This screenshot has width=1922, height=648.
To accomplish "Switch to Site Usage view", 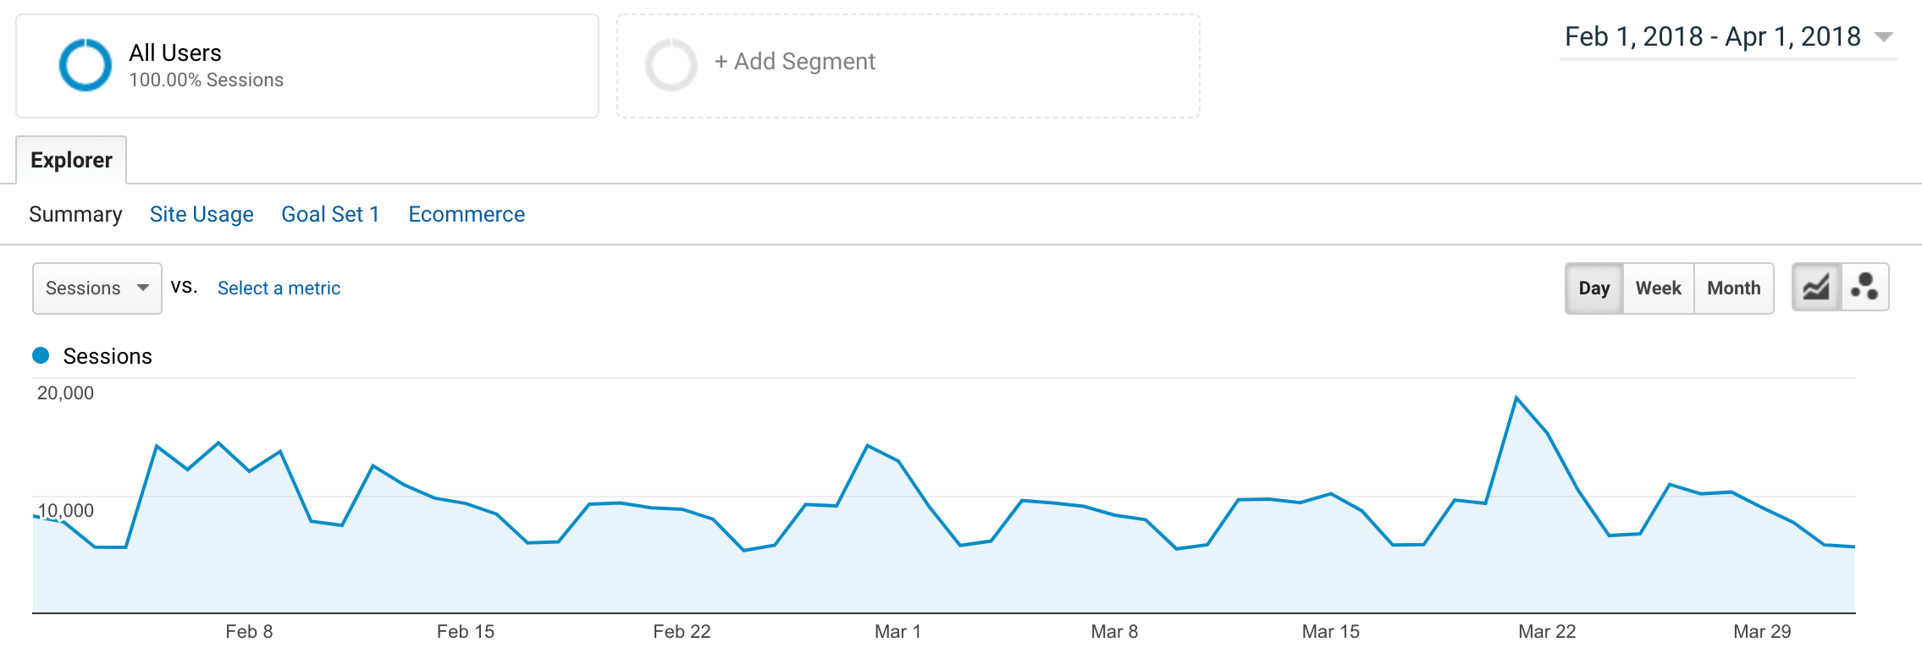I will pos(202,214).
